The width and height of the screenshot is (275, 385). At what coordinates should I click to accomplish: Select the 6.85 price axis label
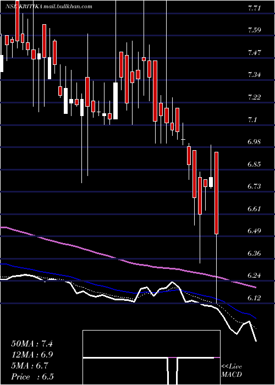coord(254,164)
